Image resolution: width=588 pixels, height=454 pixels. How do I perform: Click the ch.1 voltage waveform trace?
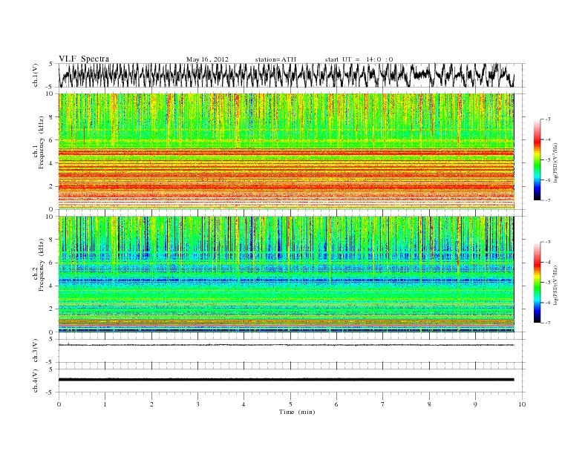pos(286,75)
